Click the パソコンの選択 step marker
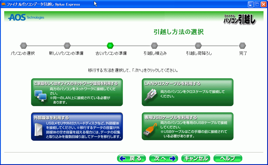 click(23, 45)
